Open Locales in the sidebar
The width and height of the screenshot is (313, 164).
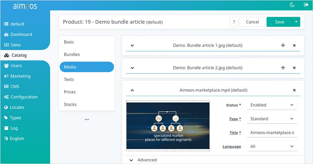(x=14, y=107)
